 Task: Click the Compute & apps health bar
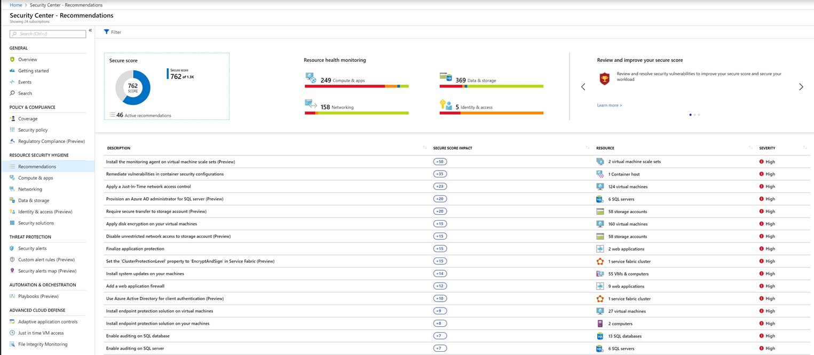point(357,86)
